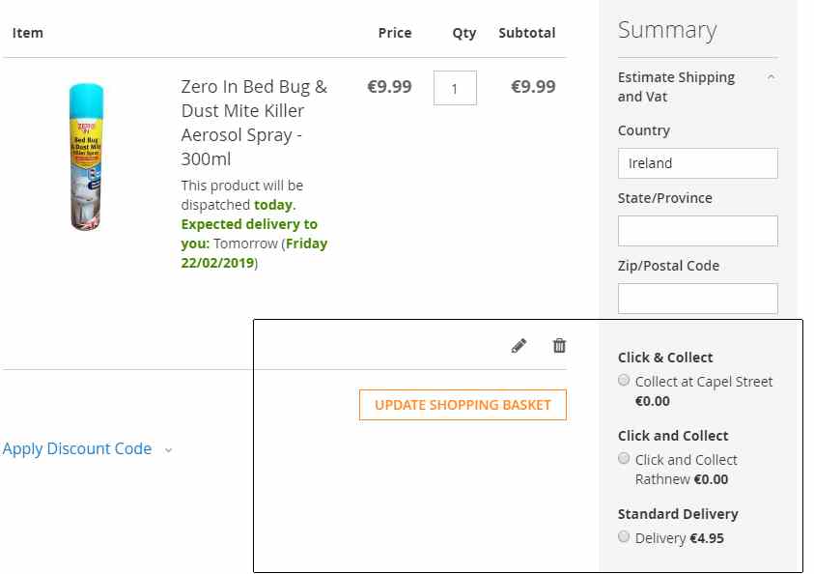This screenshot has height=574, width=814.
Task: Choose Standard Delivery €4.95 radio button
Action: (x=624, y=536)
